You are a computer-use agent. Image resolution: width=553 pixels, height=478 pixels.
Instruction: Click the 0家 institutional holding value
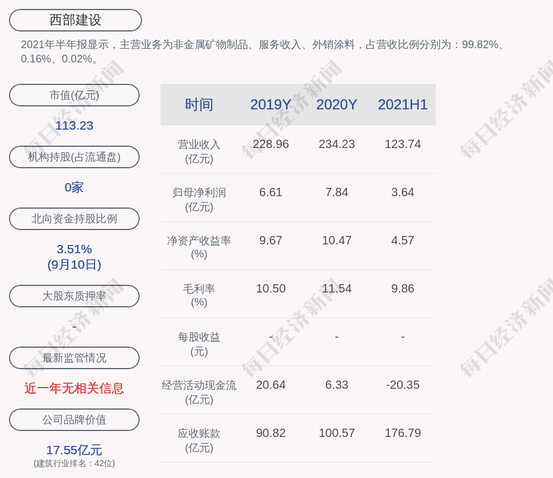coord(74,187)
